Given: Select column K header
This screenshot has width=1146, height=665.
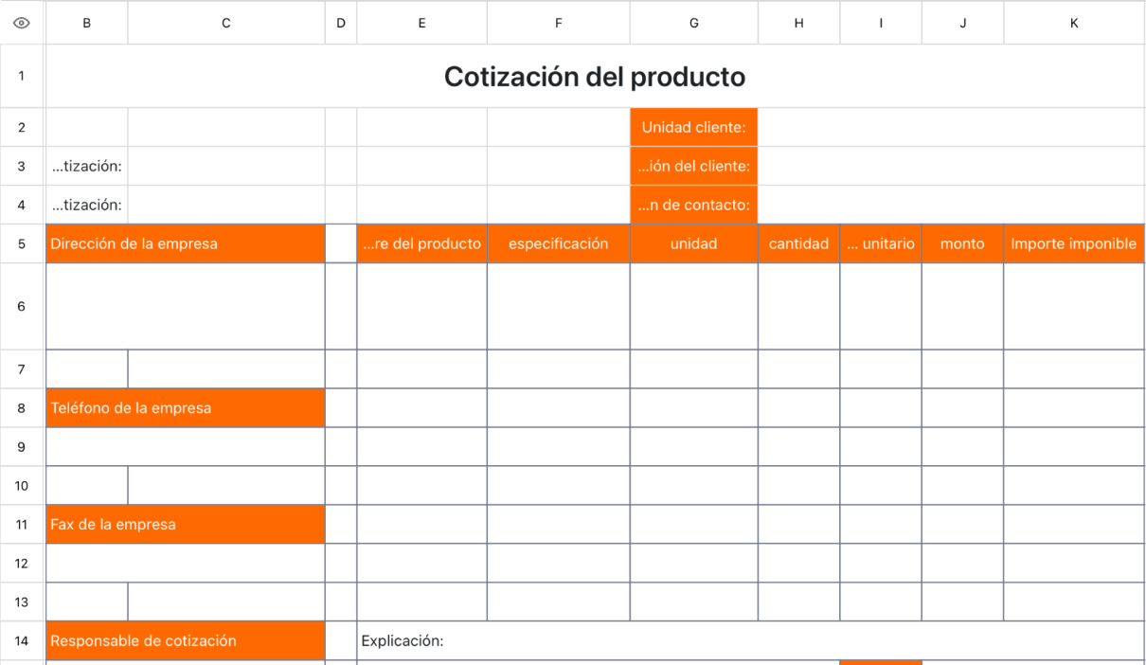Looking at the screenshot, I should (1074, 23).
